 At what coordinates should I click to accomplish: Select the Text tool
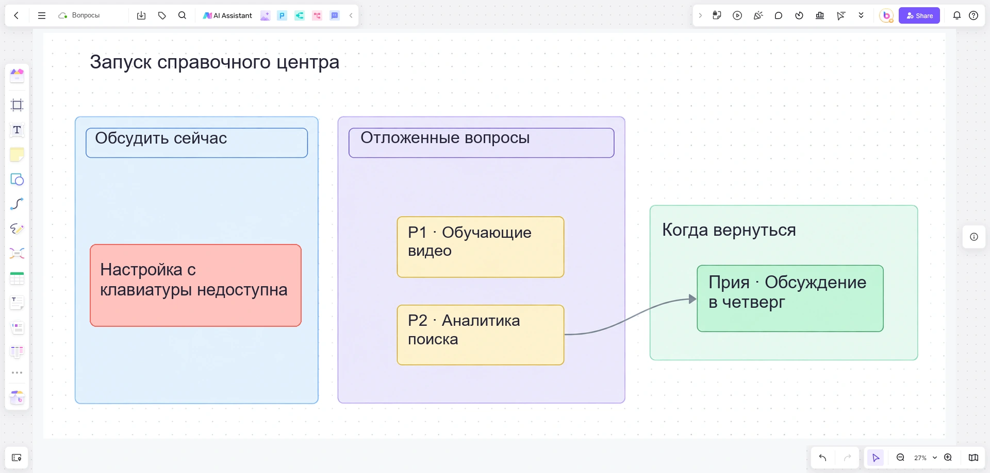point(17,130)
